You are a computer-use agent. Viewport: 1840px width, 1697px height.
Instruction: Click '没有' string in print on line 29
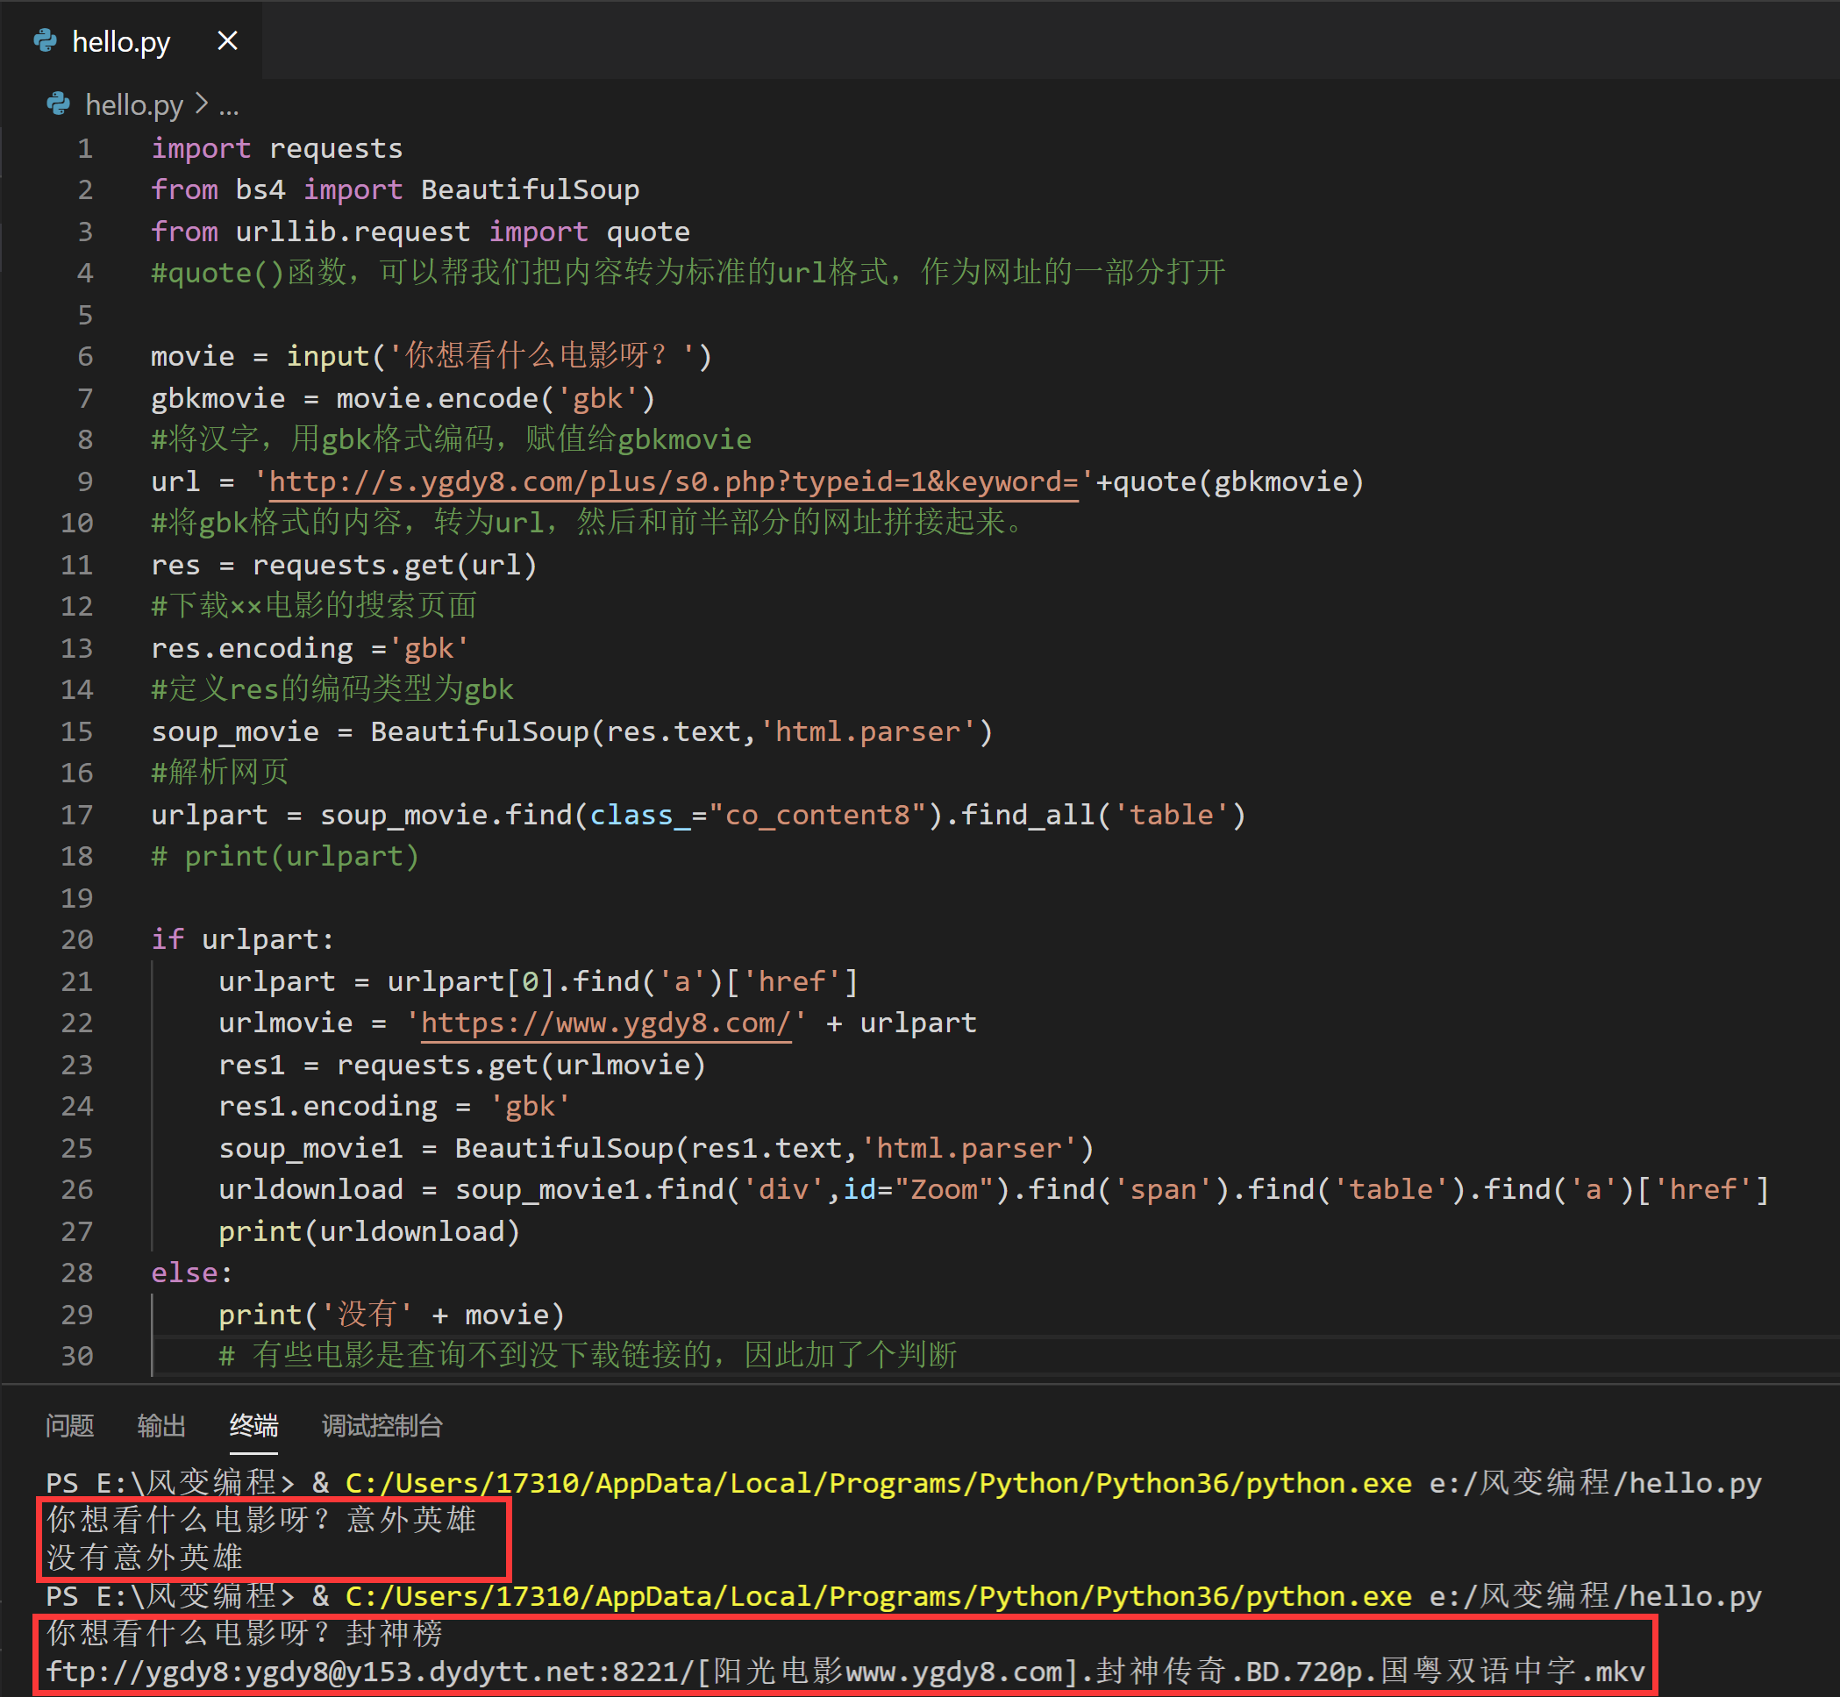click(x=366, y=1315)
